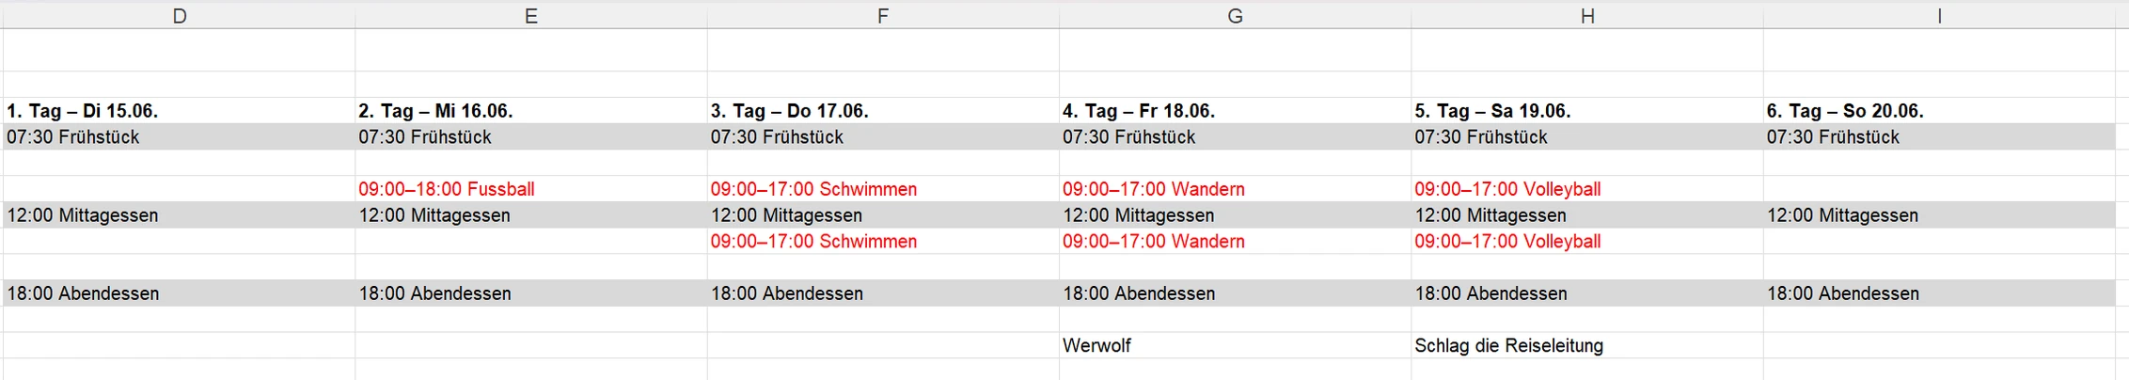Click cell '1. Tag – Di 15.06.'
The width and height of the screenshot is (2129, 380).
179,111
